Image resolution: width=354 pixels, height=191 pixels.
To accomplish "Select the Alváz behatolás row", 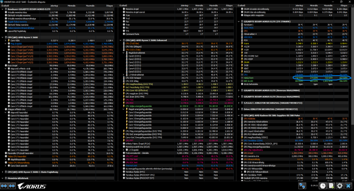I will (x=296, y=84).
